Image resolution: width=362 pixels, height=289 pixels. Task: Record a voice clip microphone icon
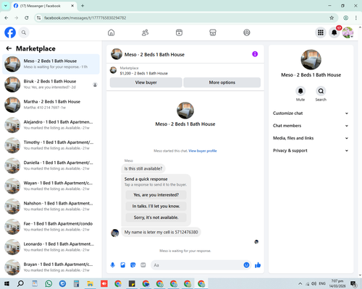113,265
